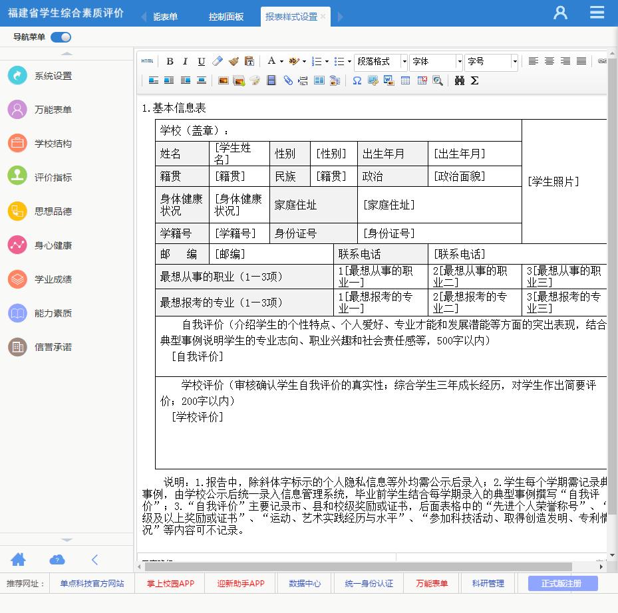This screenshot has width=618, height=613.
Task: Open the hamburger menu
Action: coord(597,13)
